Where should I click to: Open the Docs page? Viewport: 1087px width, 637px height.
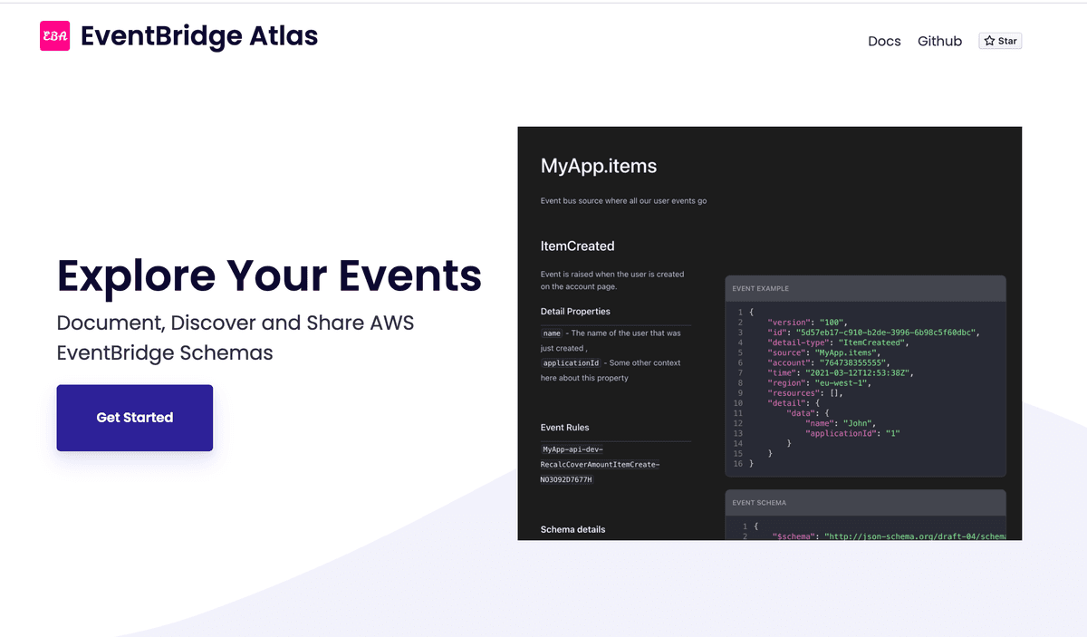(884, 41)
